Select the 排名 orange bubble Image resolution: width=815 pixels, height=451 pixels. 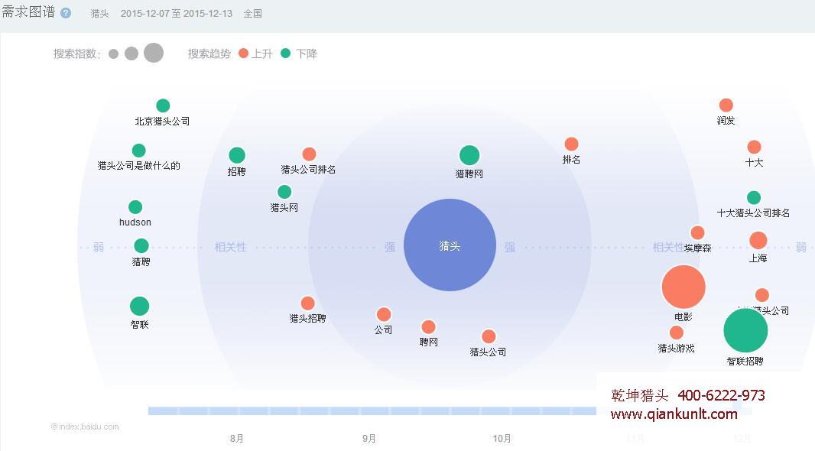(571, 144)
